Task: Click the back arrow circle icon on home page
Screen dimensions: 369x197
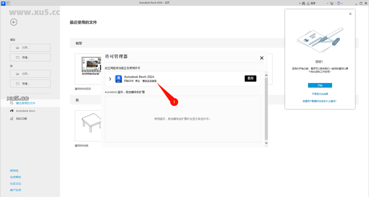Action: (x=14, y=22)
